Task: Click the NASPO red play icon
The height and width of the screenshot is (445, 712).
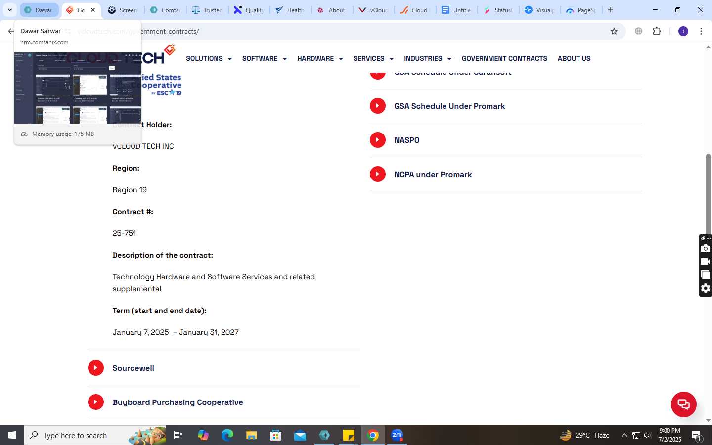Action: point(378,140)
